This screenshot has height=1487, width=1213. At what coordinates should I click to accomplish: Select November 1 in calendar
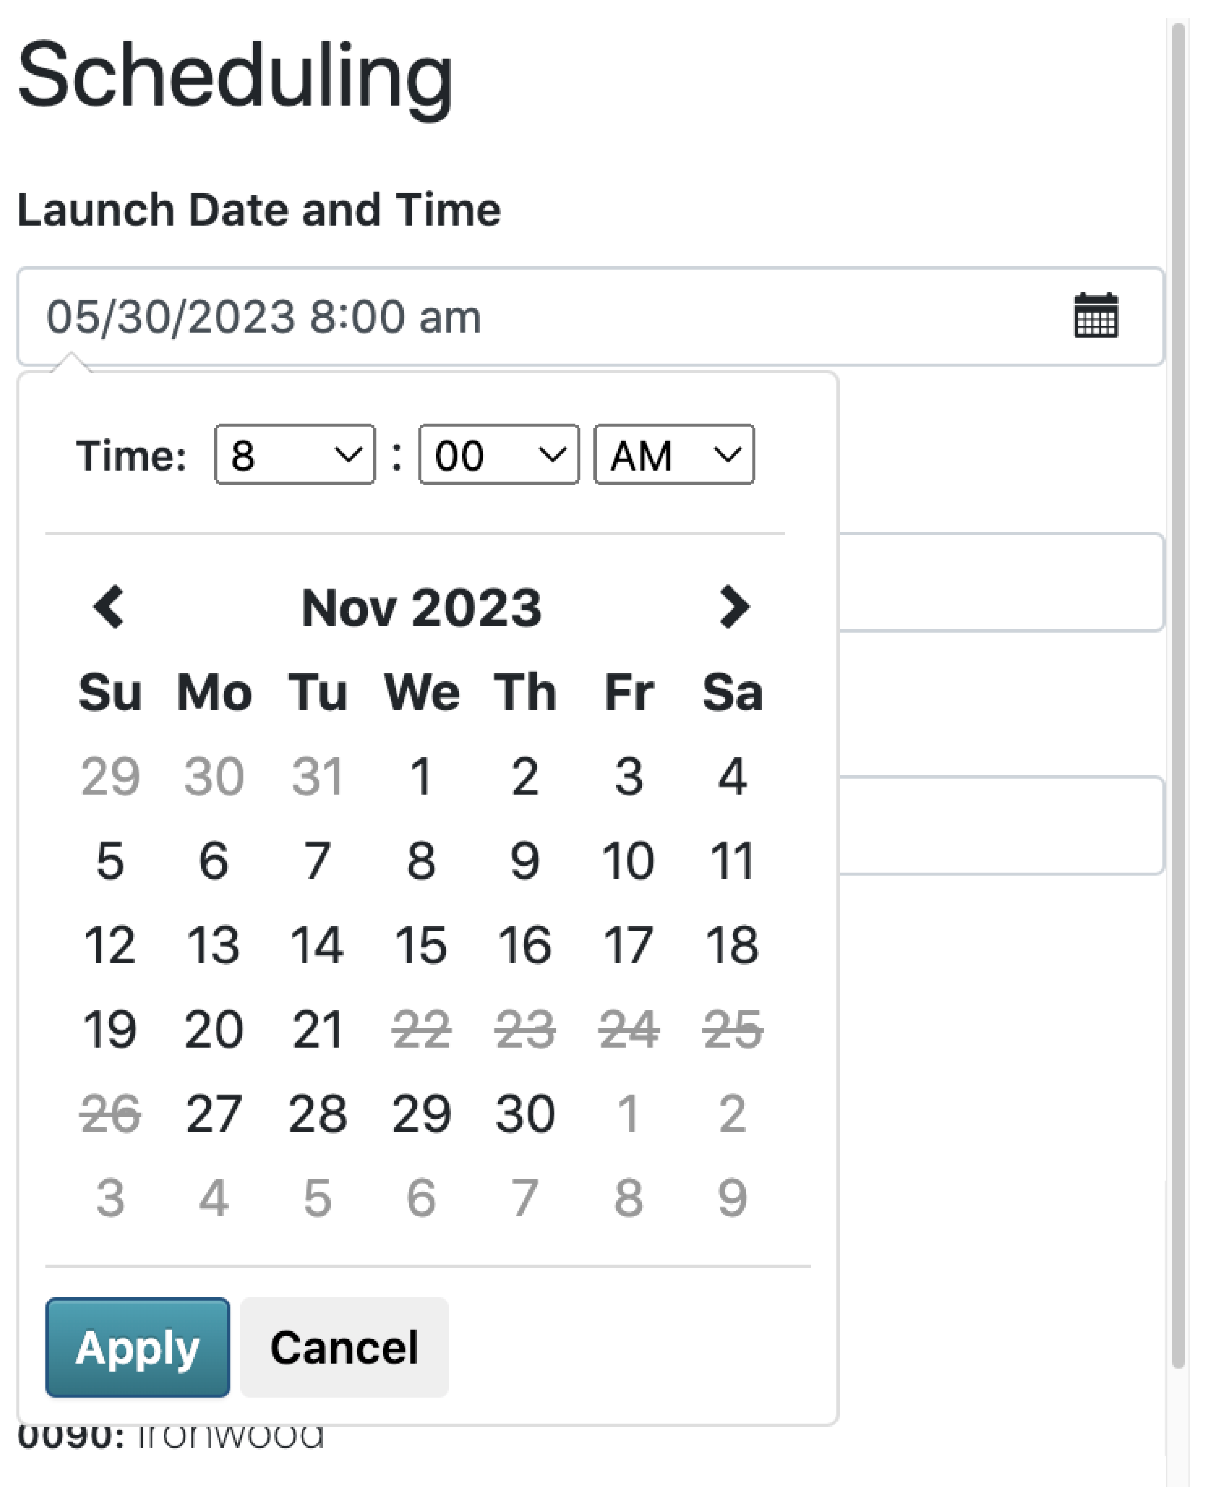(421, 777)
